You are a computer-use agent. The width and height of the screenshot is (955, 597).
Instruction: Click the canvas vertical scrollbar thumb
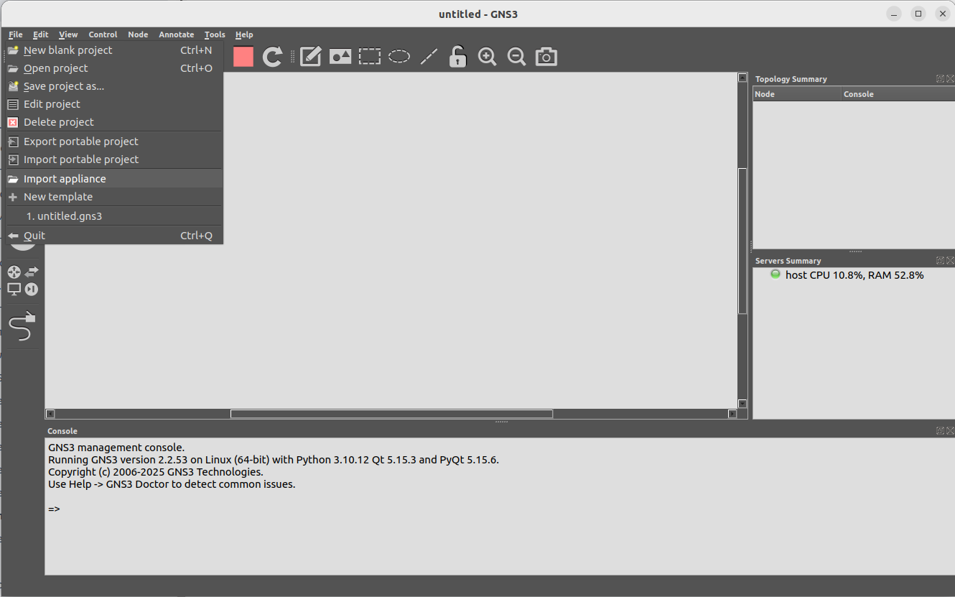(x=742, y=241)
